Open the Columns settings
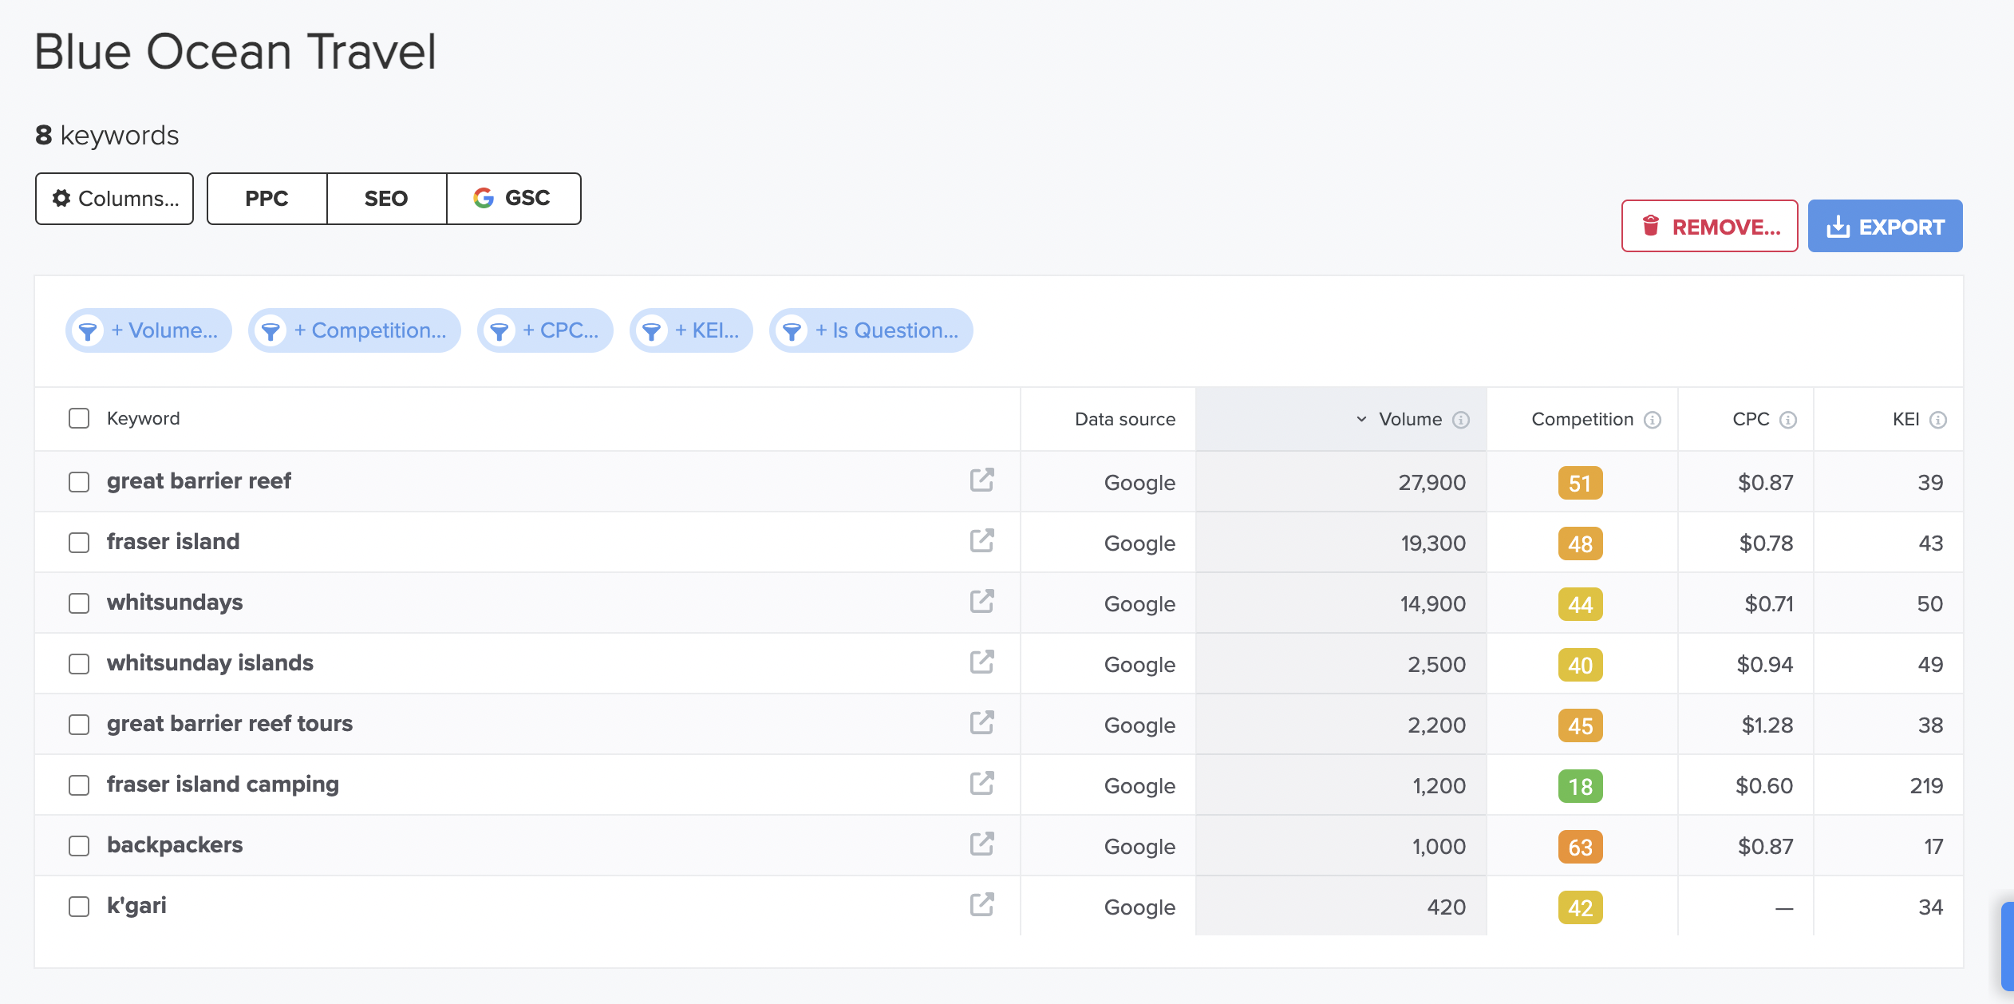Image resolution: width=2014 pixels, height=1004 pixels. [114, 199]
